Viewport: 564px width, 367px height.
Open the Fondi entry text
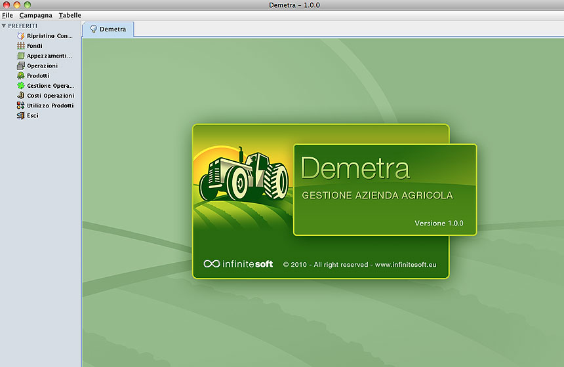(35, 46)
